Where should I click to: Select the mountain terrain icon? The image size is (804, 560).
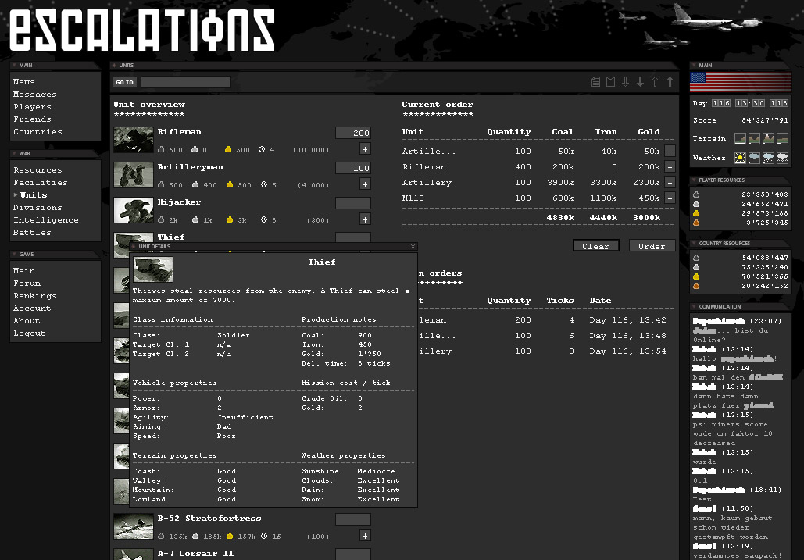[x=768, y=138]
